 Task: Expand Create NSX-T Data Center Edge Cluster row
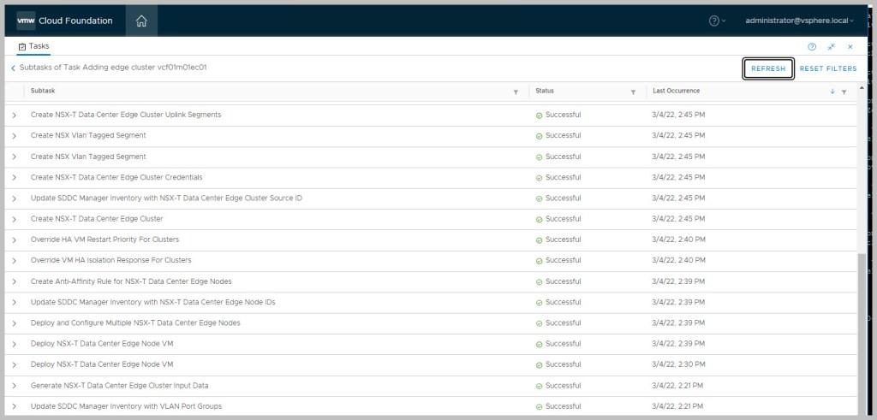pyautogui.click(x=14, y=219)
